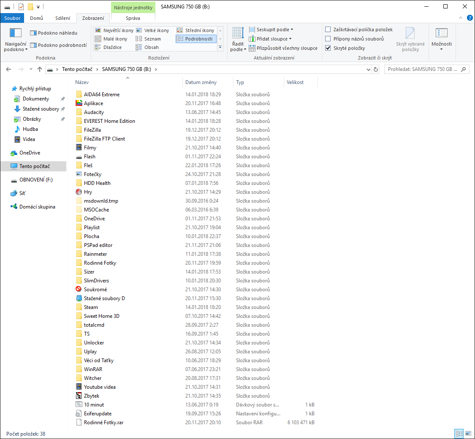The image size is (475, 439).
Task: Sort by the Velikost column header
Action: coord(301,82)
